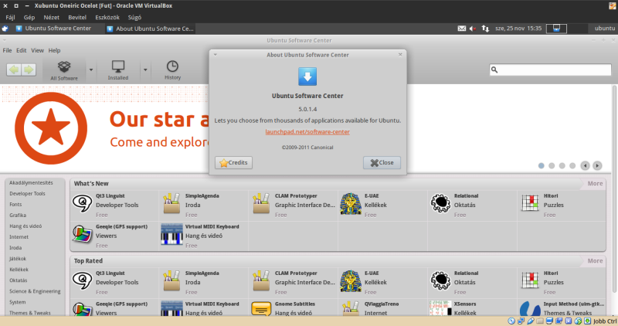Open the Help menu
Screen dimensions: 618x326
pos(54,50)
